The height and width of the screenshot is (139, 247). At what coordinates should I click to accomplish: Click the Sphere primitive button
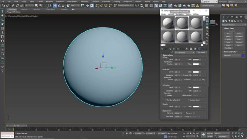(x=228, y=37)
